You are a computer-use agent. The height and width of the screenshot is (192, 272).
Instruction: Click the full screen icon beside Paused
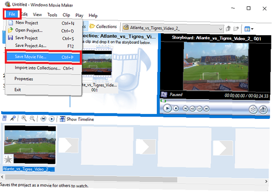coord(164,94)
